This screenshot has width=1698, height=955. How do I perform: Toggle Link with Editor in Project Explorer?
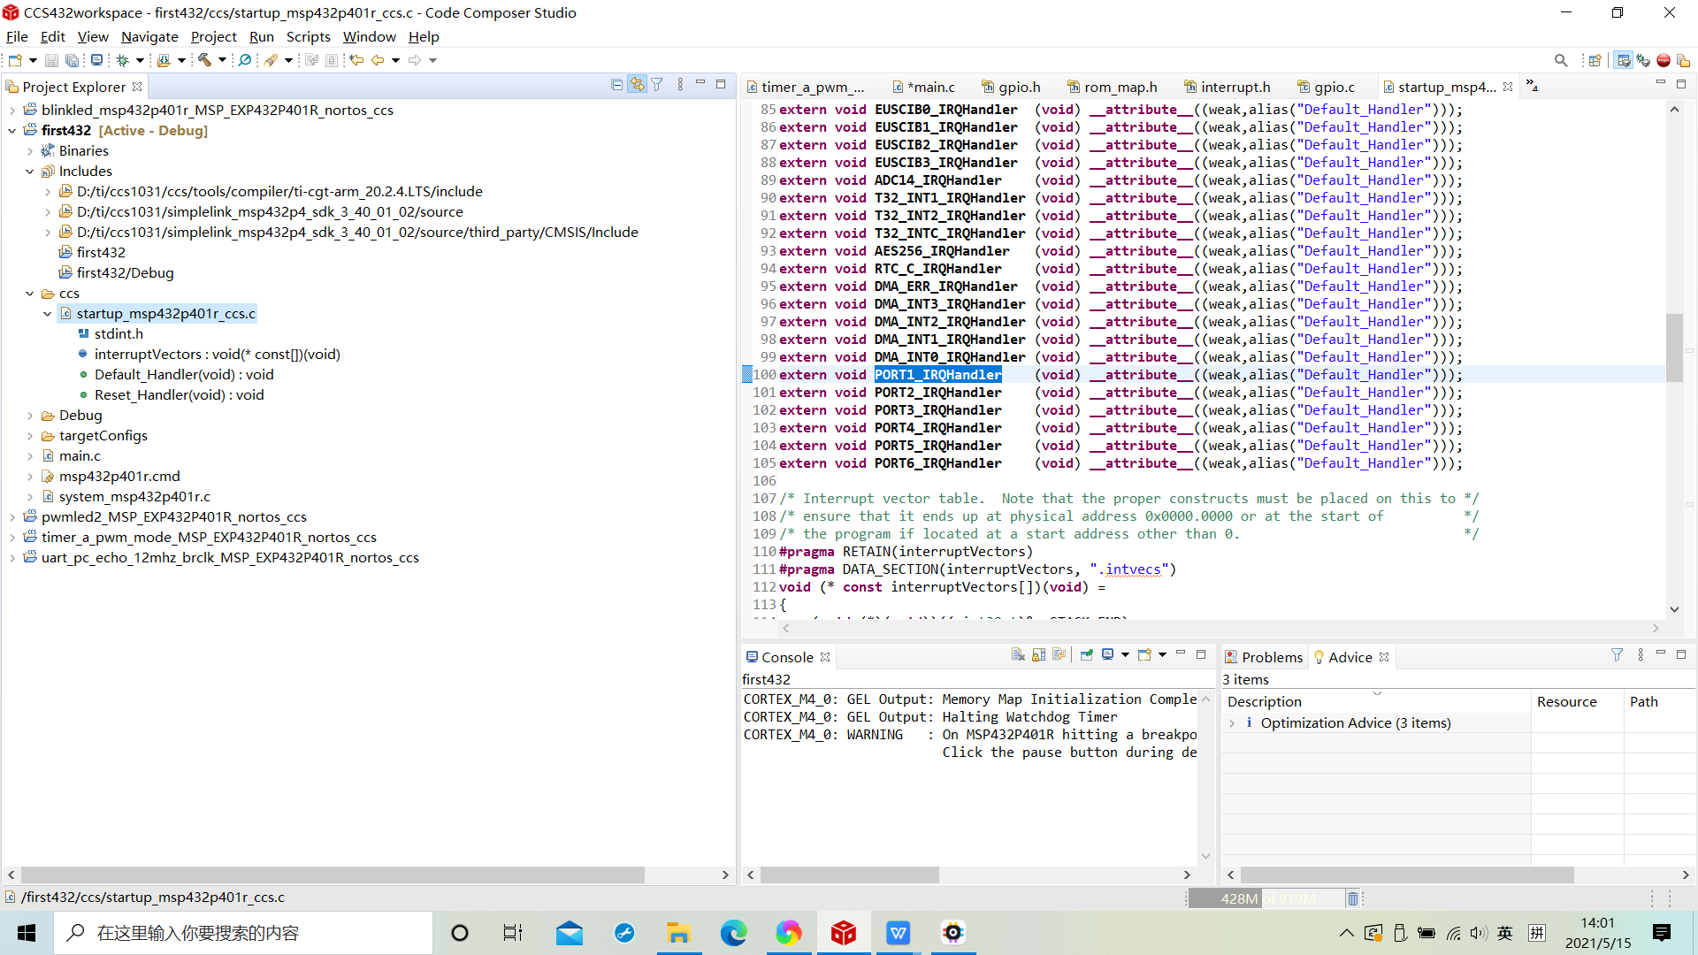(x=637, y=85)
